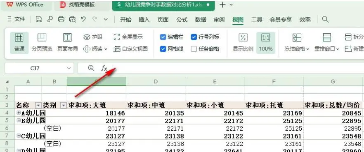364x152 pixels.
Task: Open tab list dropdown next to plus
Action: pyautogui.click(x=231, y=5)
